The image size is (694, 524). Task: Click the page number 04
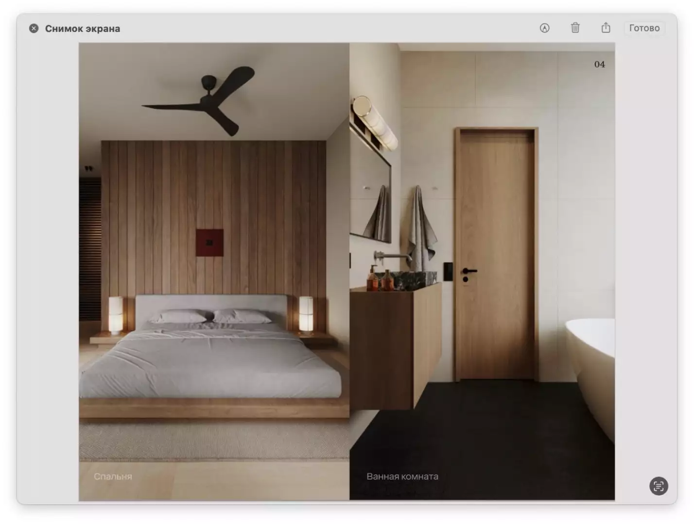600,64
